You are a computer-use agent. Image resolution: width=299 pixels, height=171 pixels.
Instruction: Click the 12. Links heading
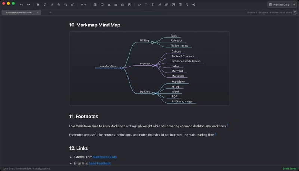pos(78,148)
